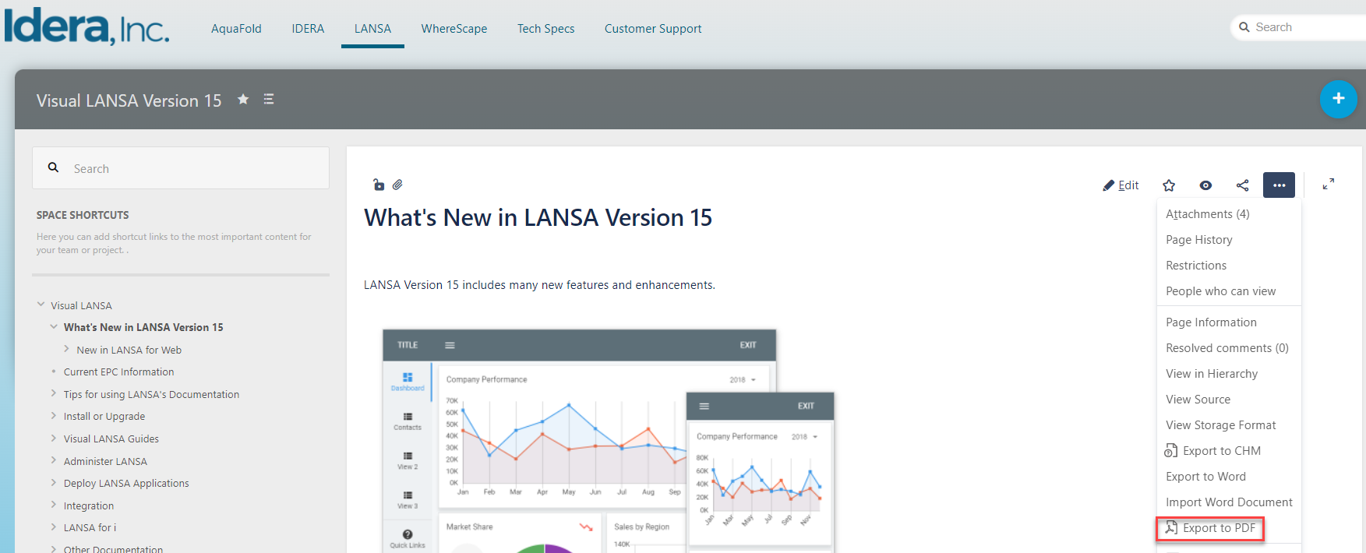1366x553 pixels.
Task: Favorite the space with the header star
Action: [243, 99]
